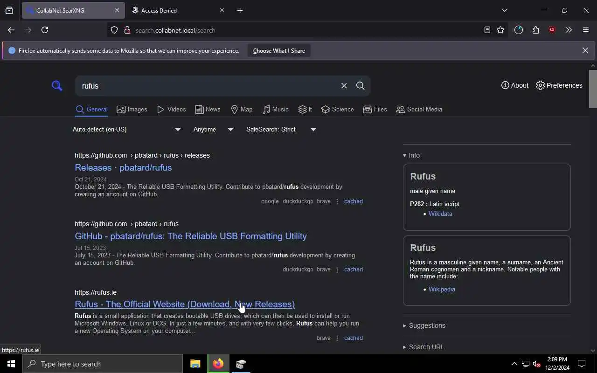The height and width of the screenshot is (373, 597).
Task: Open more options for GitHub pbatard/rufus result
Action: (x=337, y=269)
